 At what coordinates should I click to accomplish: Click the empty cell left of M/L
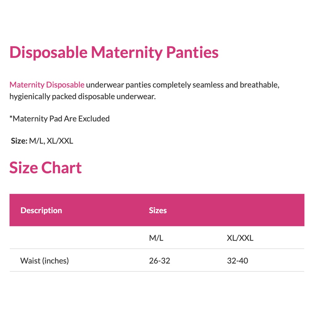[77, 238]
